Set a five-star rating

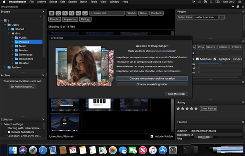[196, 108]
